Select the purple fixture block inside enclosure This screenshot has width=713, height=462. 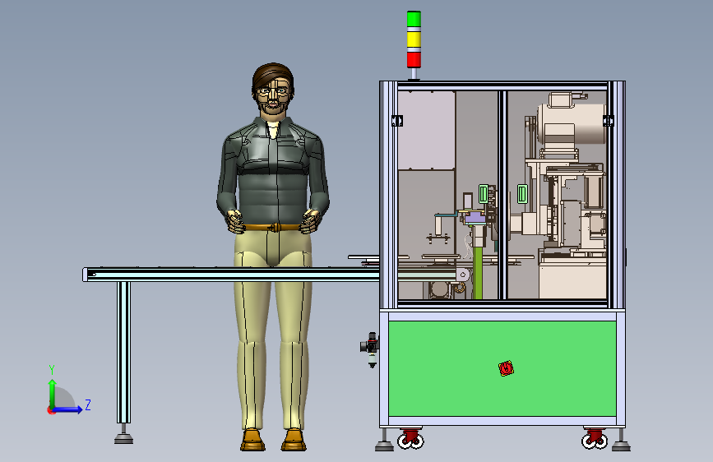(475, 219)
